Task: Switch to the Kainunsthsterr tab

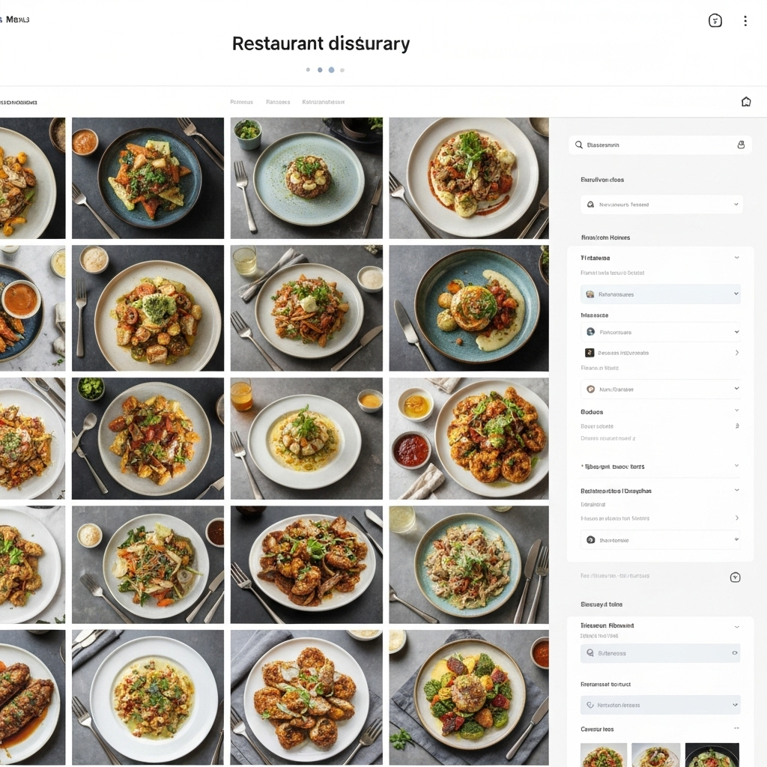Action: [x=323, y=102]
